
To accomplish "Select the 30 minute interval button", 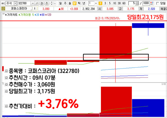I will (x=119, y=3).
